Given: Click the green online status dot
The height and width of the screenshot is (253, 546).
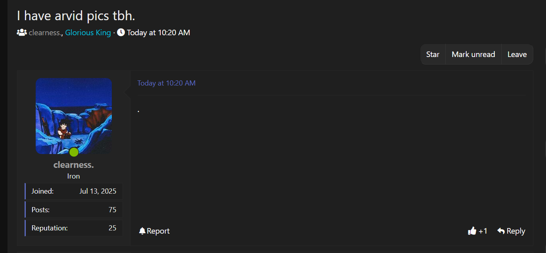Looking at the screenshot, I should tap(74, 152).
